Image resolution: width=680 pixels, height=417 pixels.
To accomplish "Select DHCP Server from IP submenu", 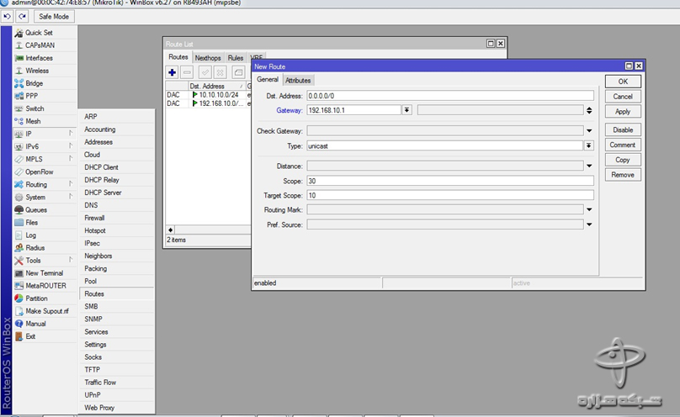I will 117,193.
